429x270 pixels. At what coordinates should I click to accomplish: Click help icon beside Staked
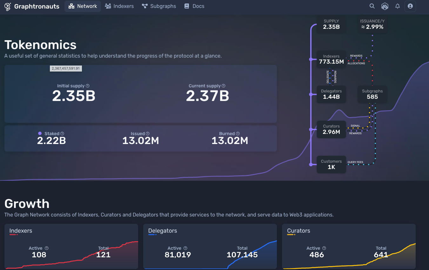(62, 134)
